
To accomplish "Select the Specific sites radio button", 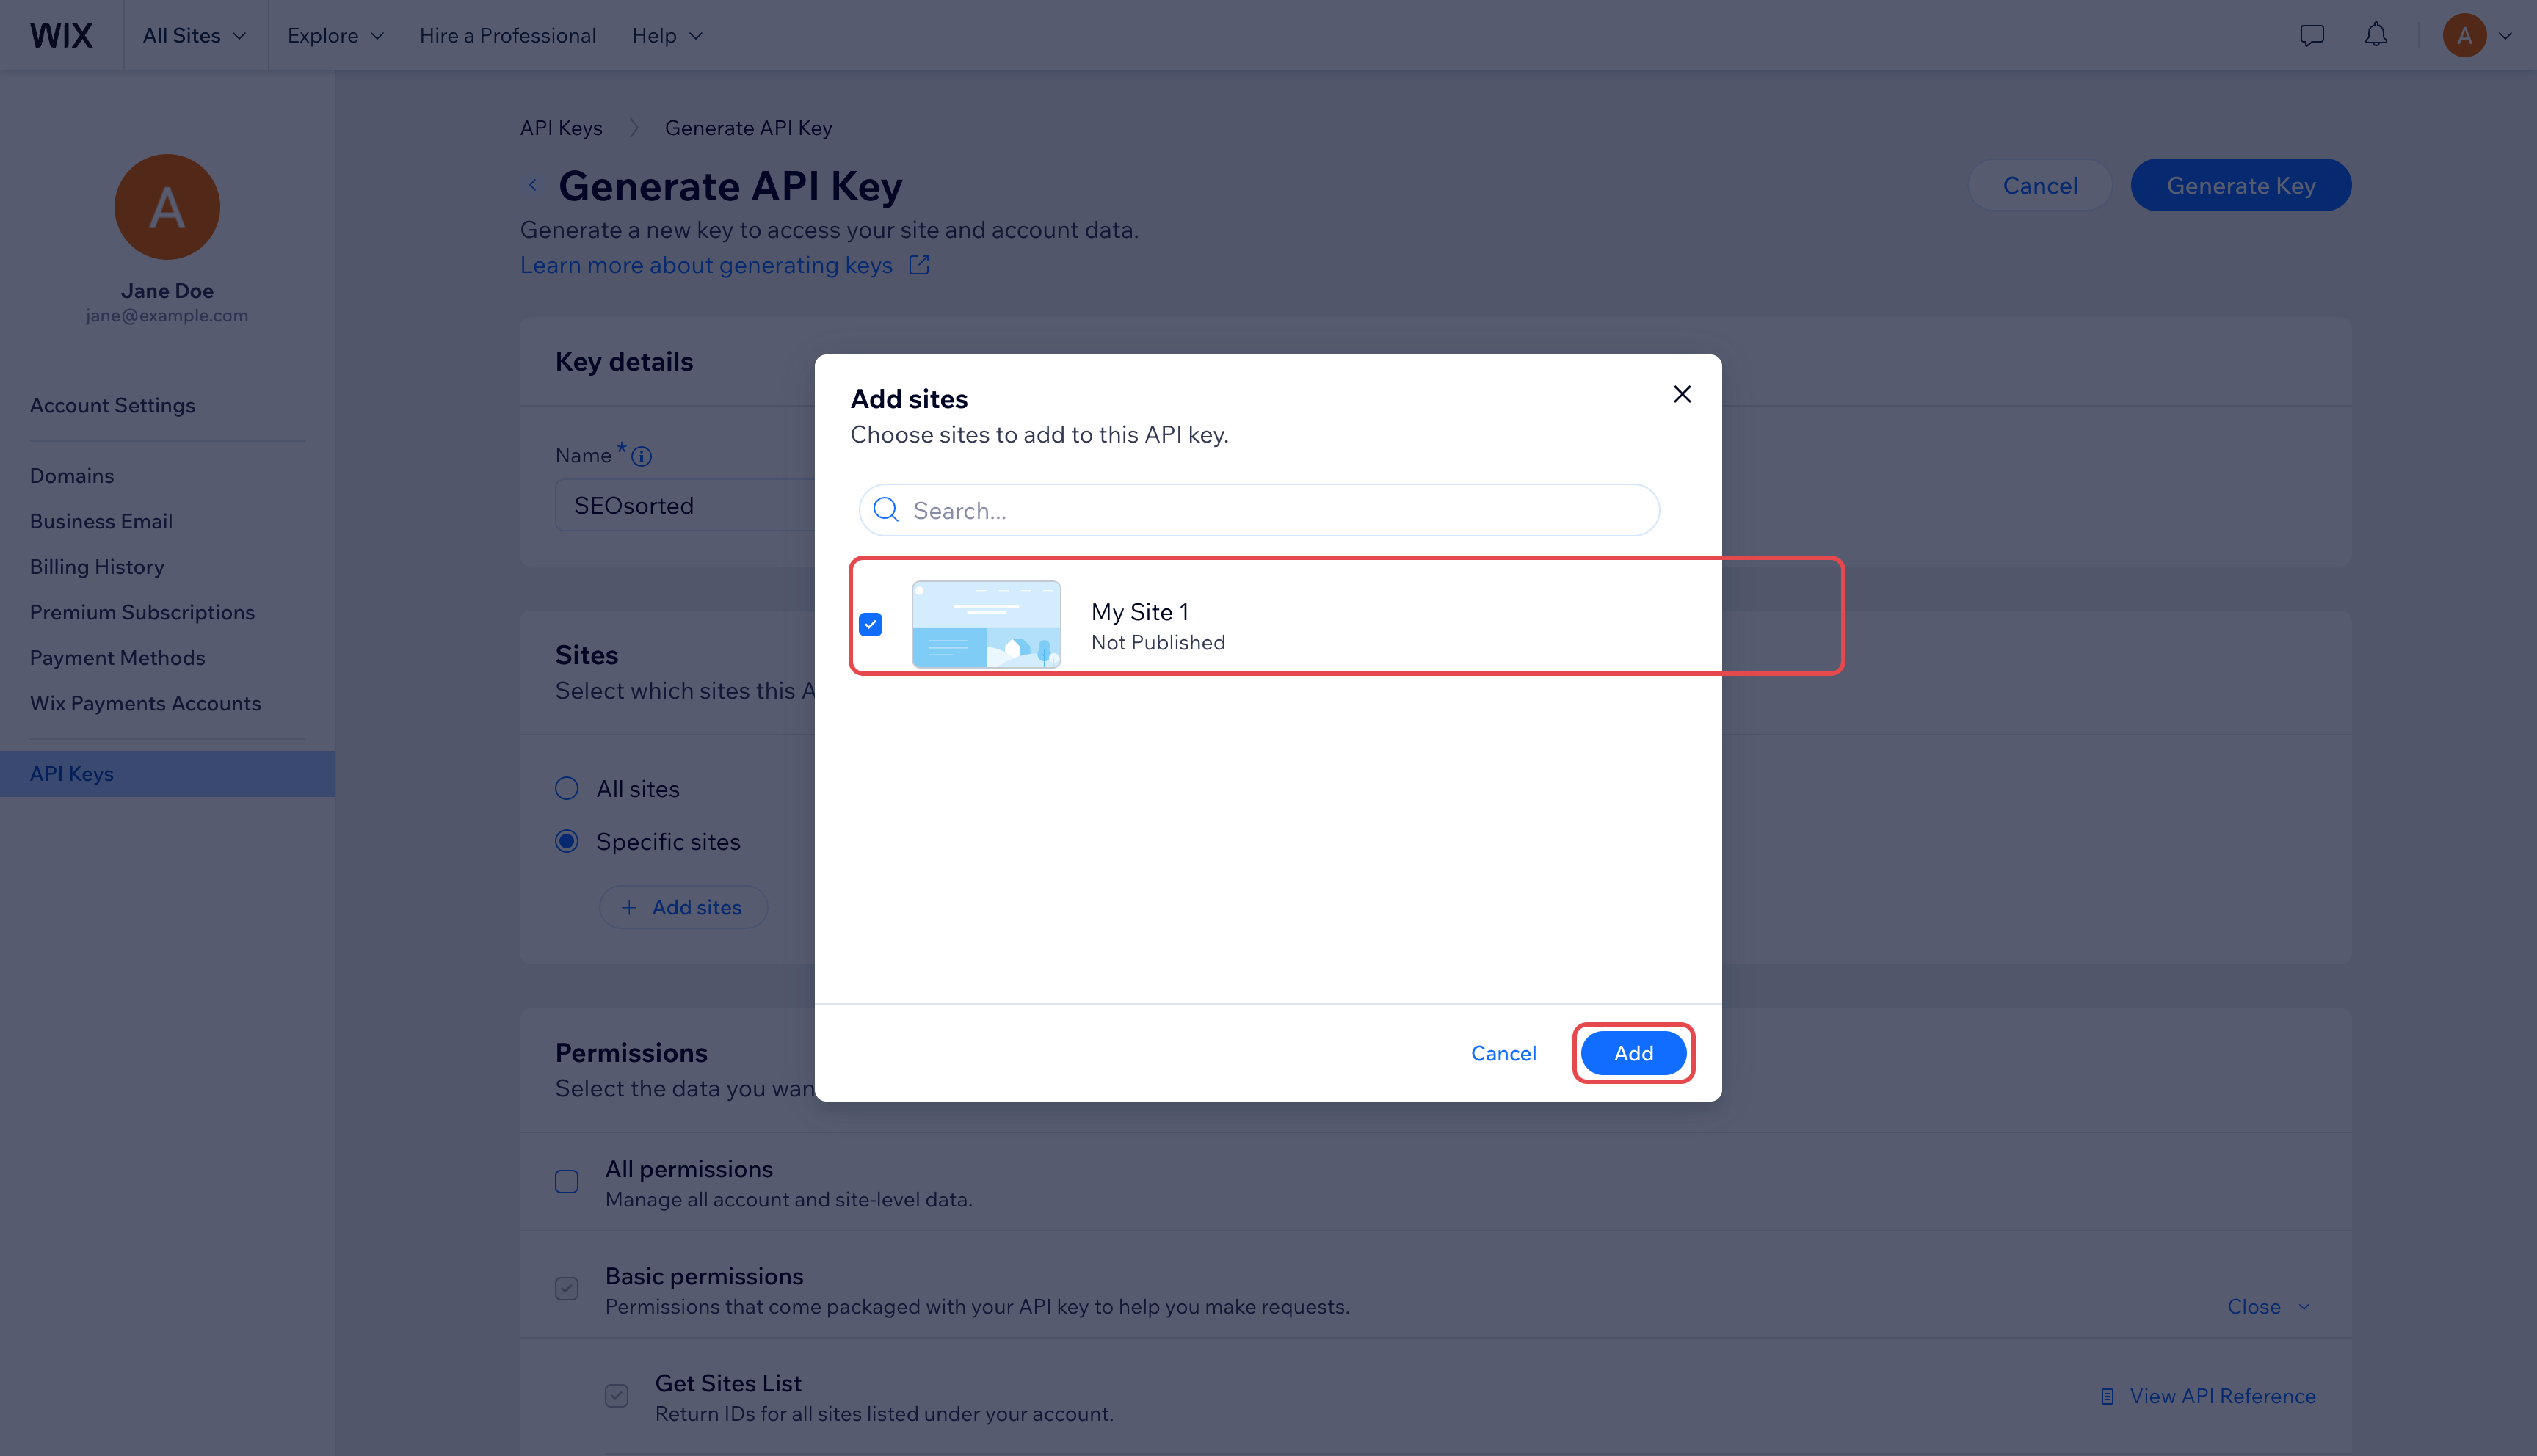I will click(567, 841).
